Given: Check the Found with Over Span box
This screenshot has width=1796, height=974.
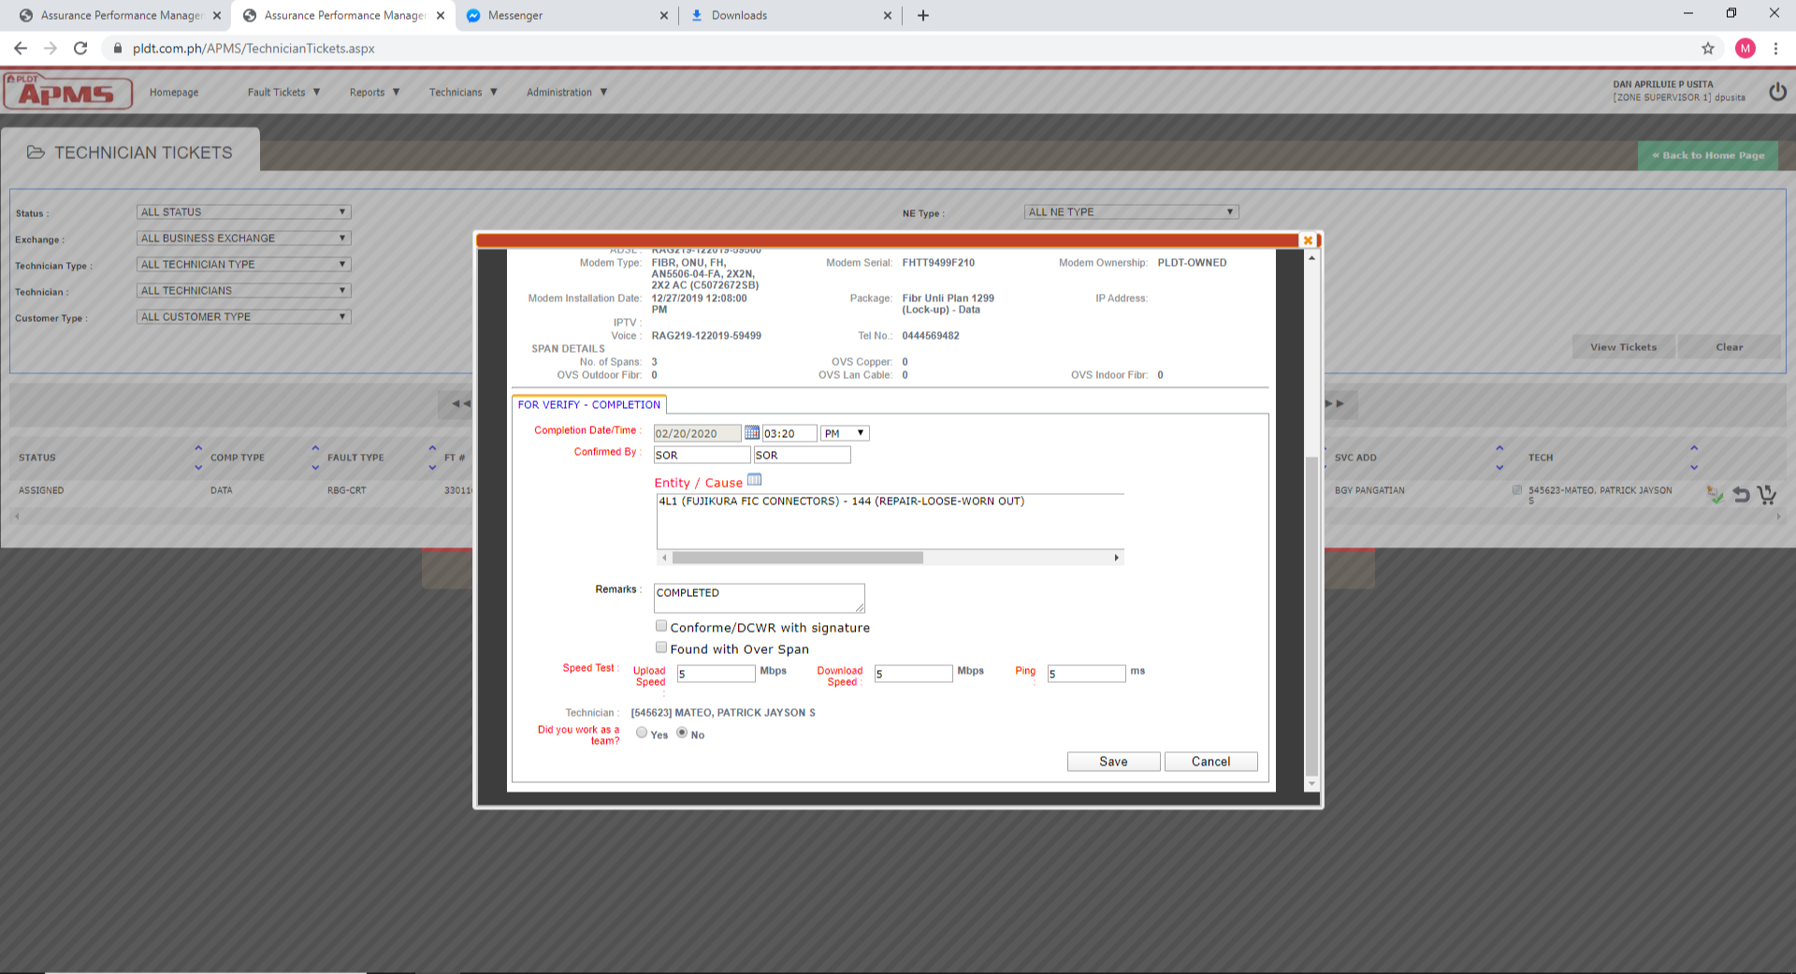Looking at the screenshot, I should pos(661,647).
